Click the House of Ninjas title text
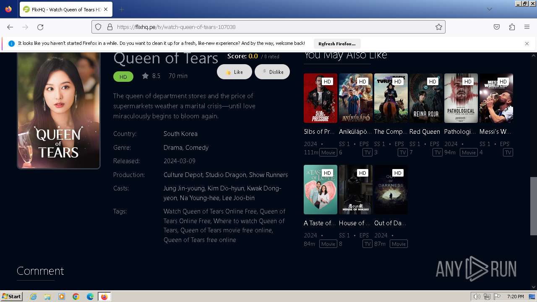The width and height of the screenshot is (537, 302). 355,223
